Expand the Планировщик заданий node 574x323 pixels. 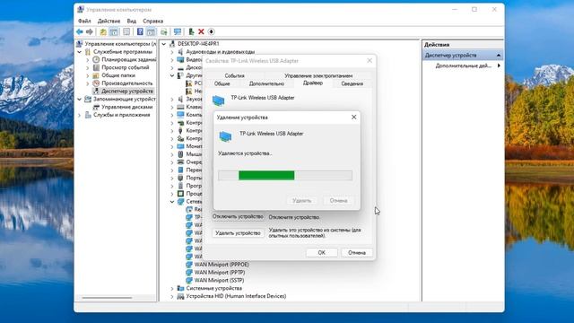point(88,59)
